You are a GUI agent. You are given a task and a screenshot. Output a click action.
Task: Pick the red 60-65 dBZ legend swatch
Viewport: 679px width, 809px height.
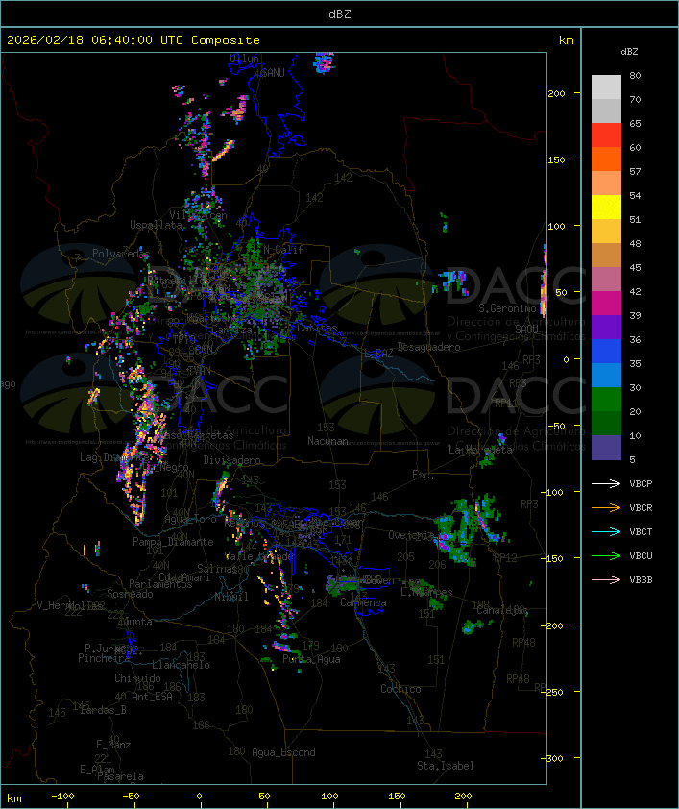click(x=606, y=135)
